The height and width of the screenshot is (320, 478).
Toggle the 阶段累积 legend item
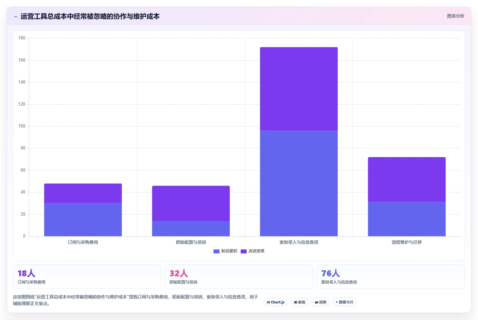225,251
